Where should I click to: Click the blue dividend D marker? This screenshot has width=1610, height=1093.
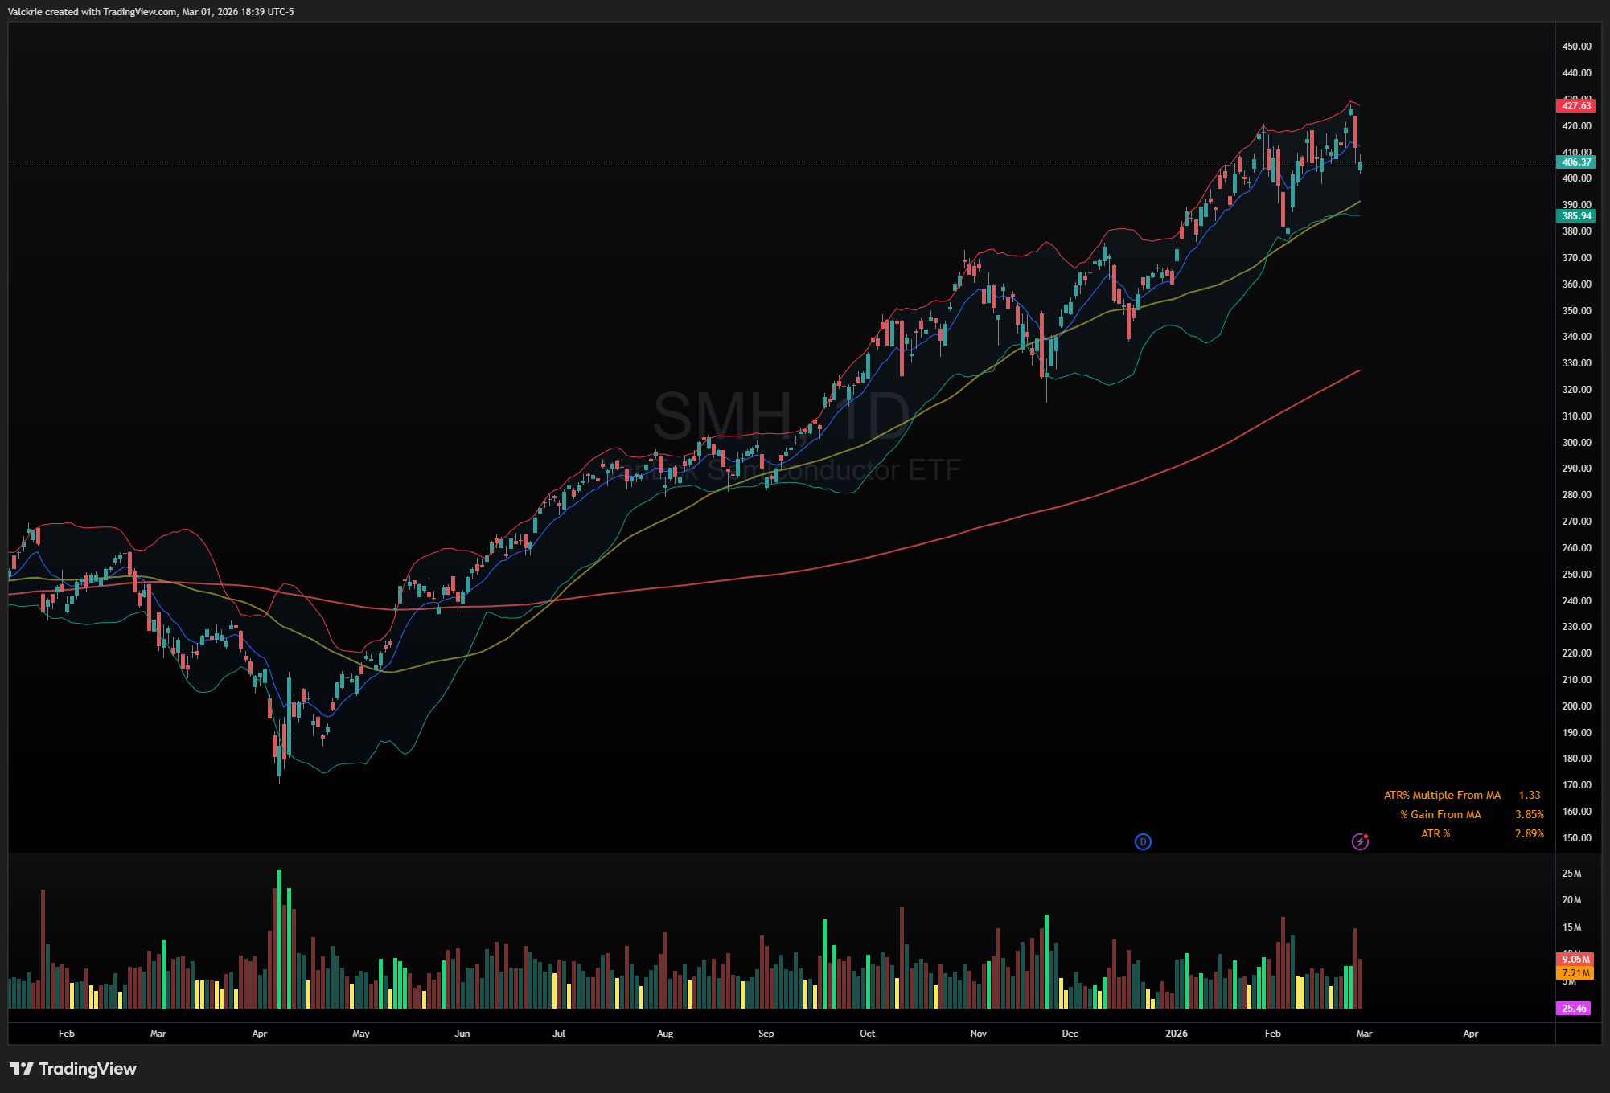point(1143,841)
